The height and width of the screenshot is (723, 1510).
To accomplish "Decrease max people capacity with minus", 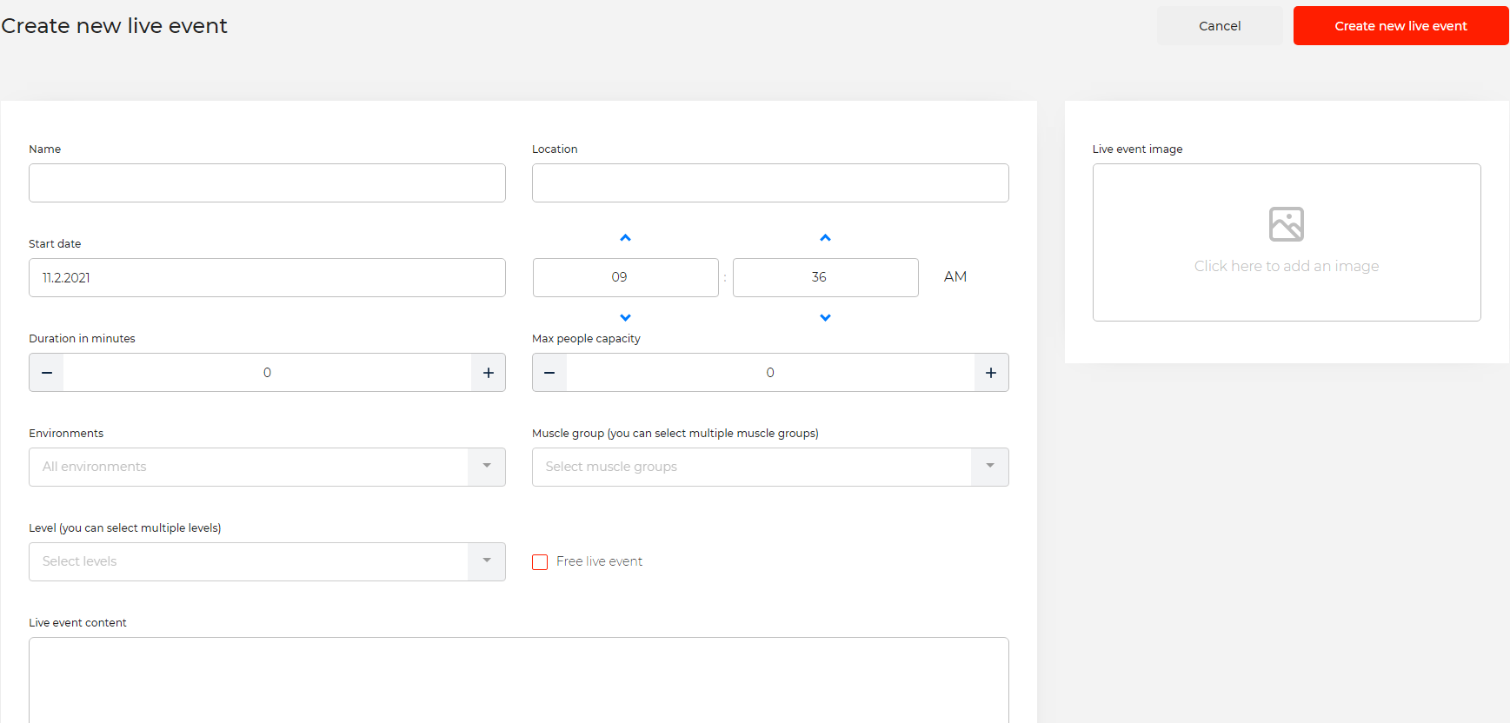I will tap(549, 373).
